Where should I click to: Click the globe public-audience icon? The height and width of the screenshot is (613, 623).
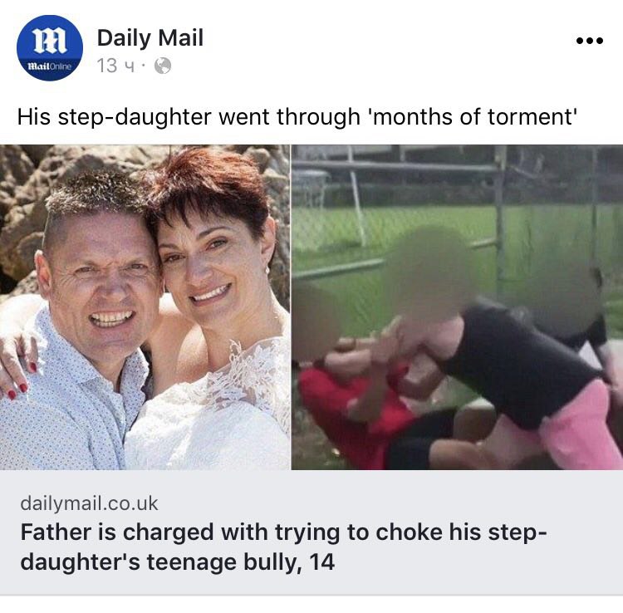coord(163,66)
